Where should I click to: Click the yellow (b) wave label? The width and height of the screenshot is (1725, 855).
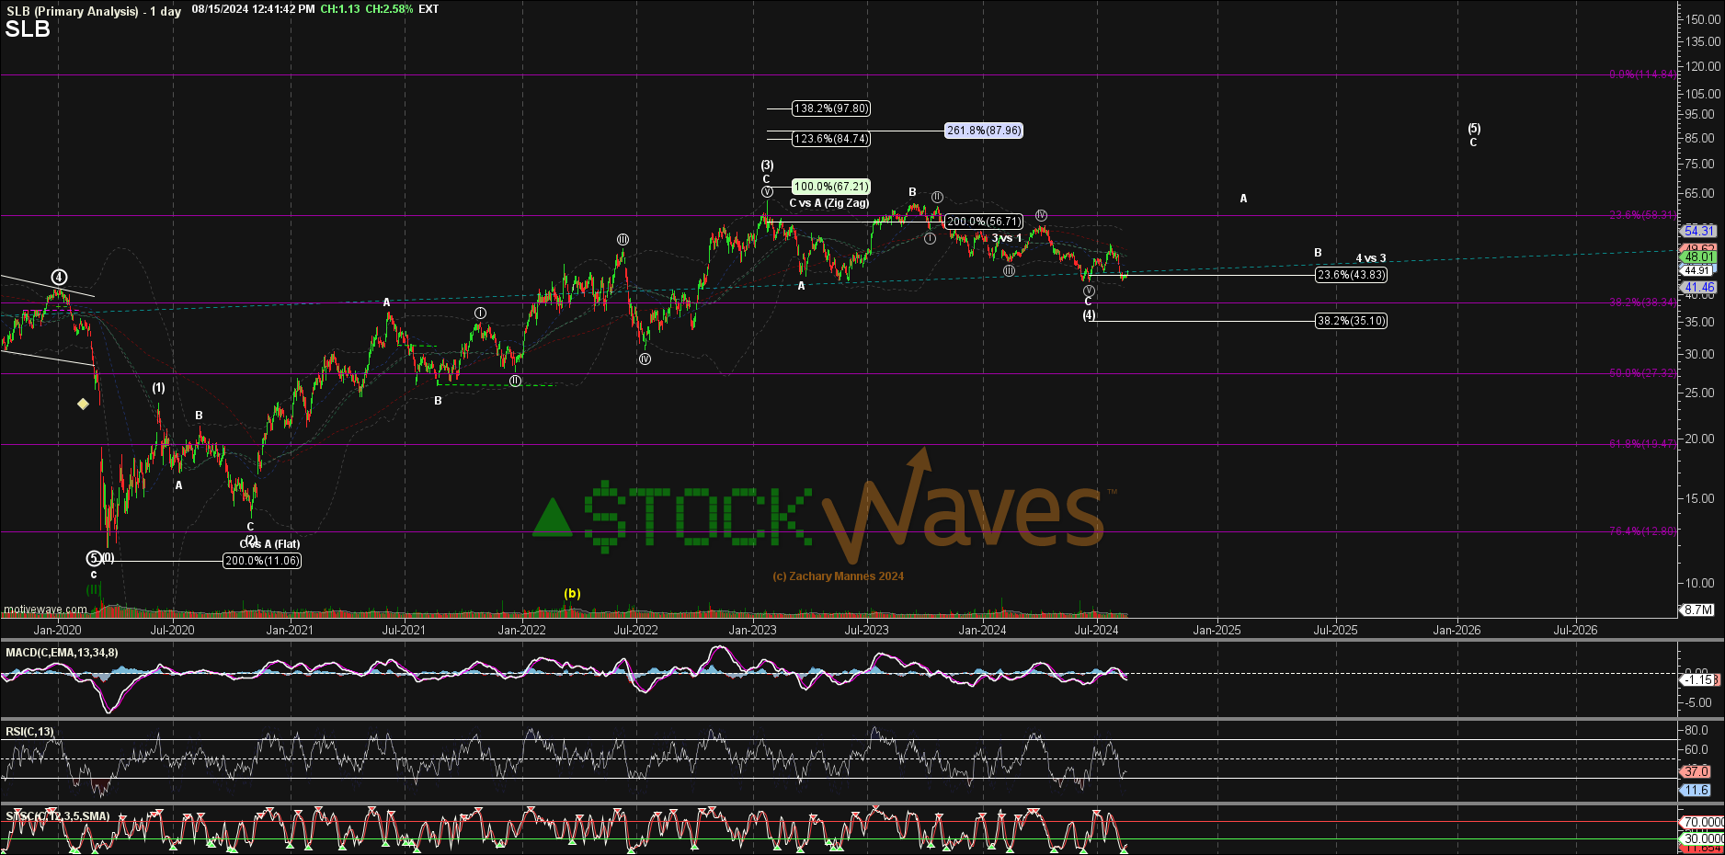[573, 593]
